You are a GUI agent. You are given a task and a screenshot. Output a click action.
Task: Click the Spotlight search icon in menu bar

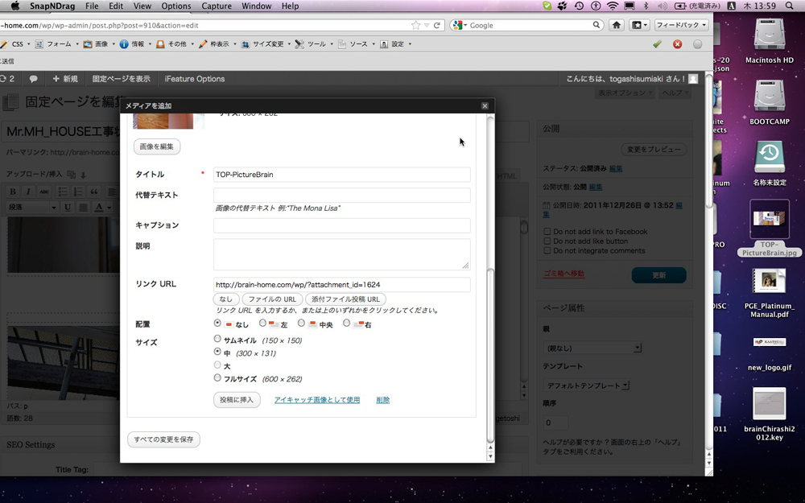790,6
